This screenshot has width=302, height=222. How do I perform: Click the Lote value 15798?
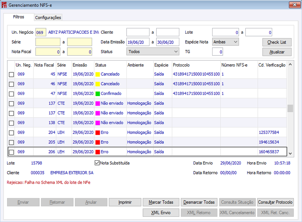(36, 163)
